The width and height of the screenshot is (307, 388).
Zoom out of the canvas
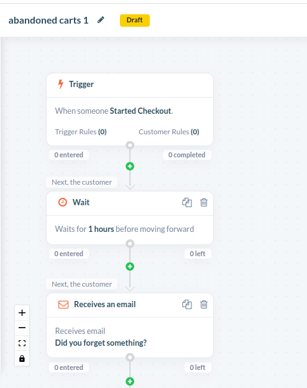22,328
